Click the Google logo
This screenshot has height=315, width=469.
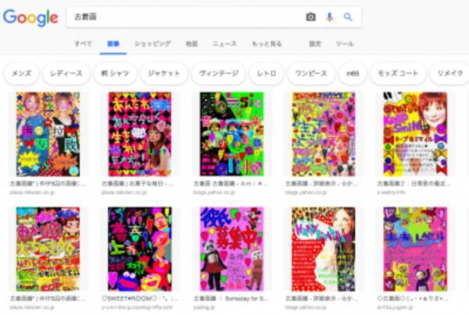[30, 18]
